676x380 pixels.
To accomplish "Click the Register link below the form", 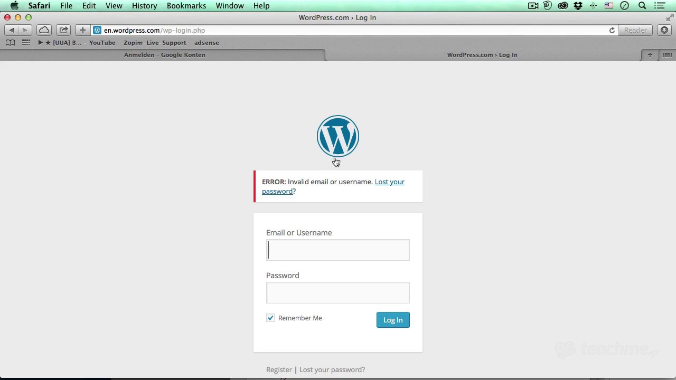I will [279, 369].
